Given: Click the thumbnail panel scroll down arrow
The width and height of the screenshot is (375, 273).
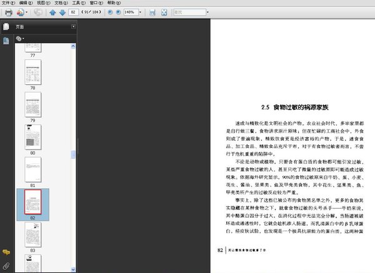Looking at the screenshot, I should tap(73, 270).
